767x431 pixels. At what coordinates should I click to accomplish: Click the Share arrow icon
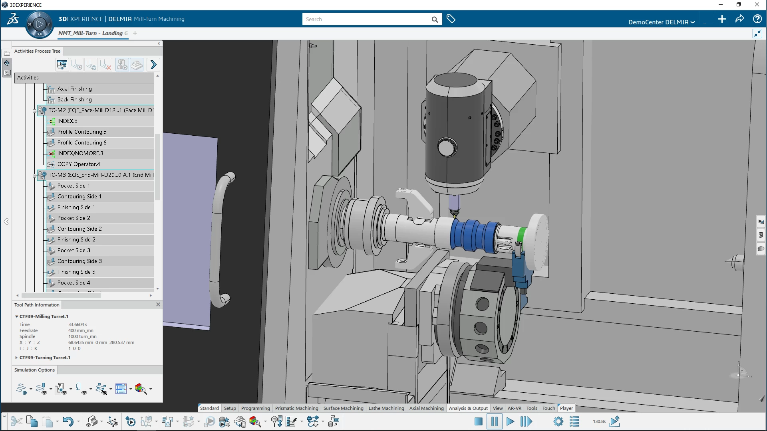coord(739,19)
